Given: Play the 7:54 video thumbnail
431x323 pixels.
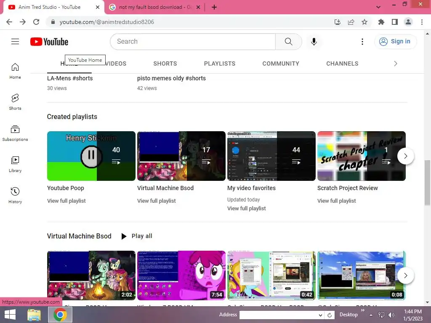Looking at the screenshot, I should [181, 275].
